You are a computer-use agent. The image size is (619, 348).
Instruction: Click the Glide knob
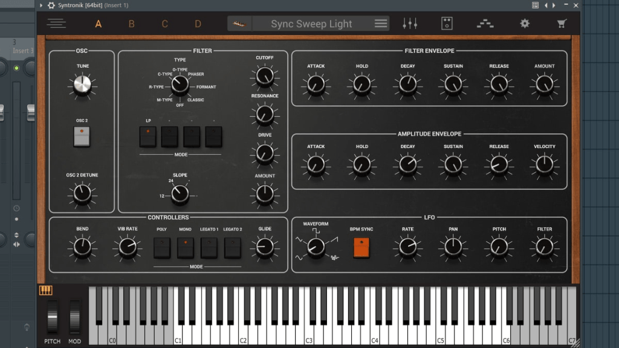click(265, 247)
